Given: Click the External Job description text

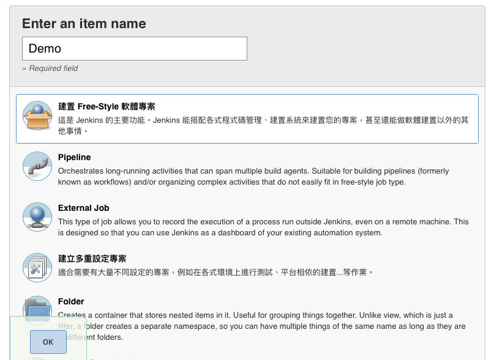Looking at the screenshot, I should pos(263,227).
